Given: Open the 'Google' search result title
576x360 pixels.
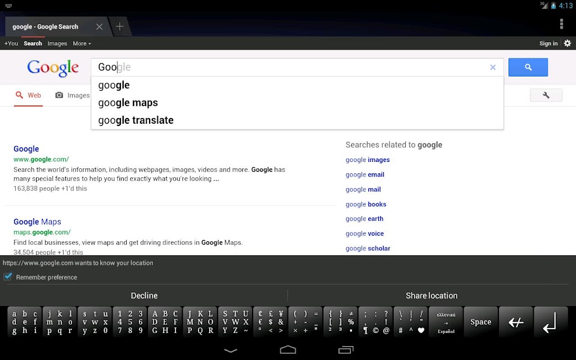Looking at the screenshot, I should (x=26, y=148).
